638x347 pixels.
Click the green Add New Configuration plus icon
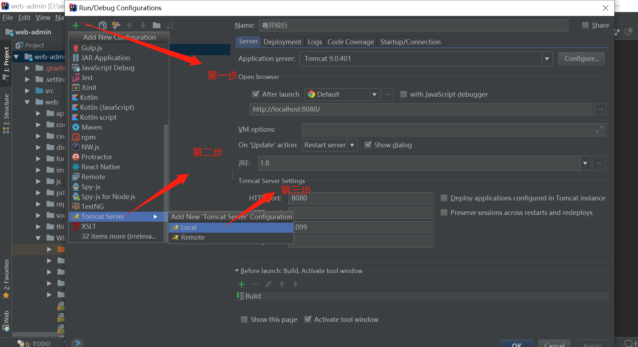pos(76,25)
